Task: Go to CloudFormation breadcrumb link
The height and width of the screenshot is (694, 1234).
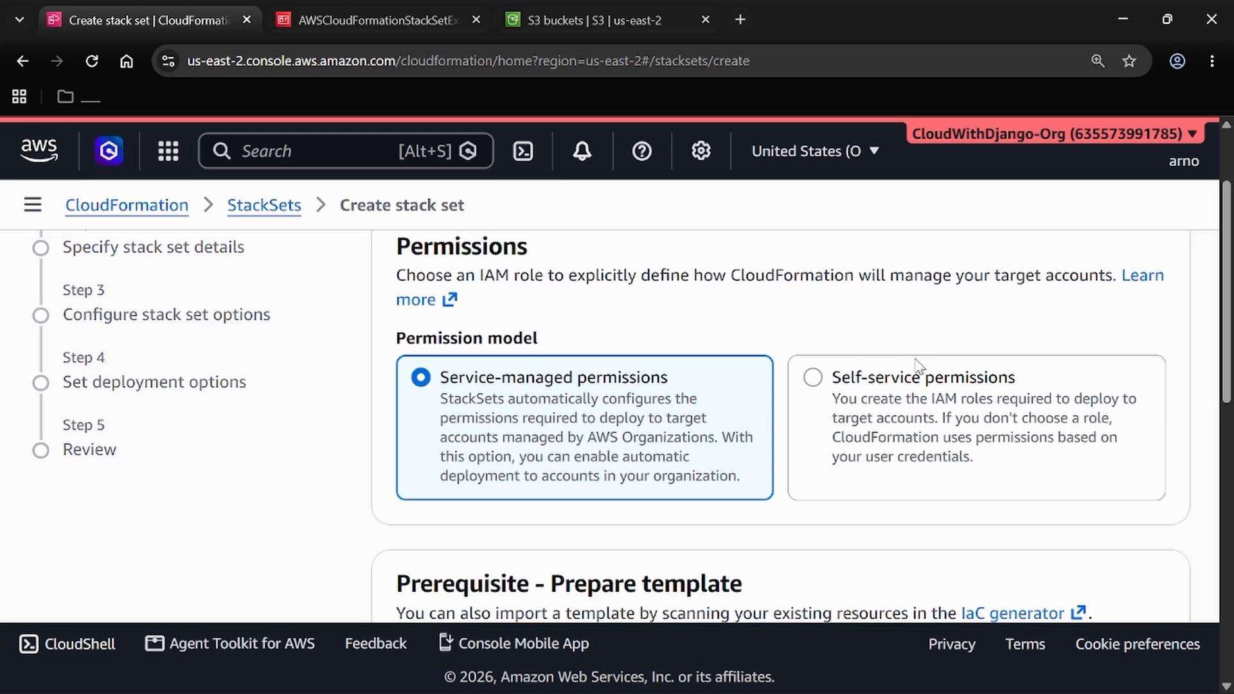Action: 127,205
